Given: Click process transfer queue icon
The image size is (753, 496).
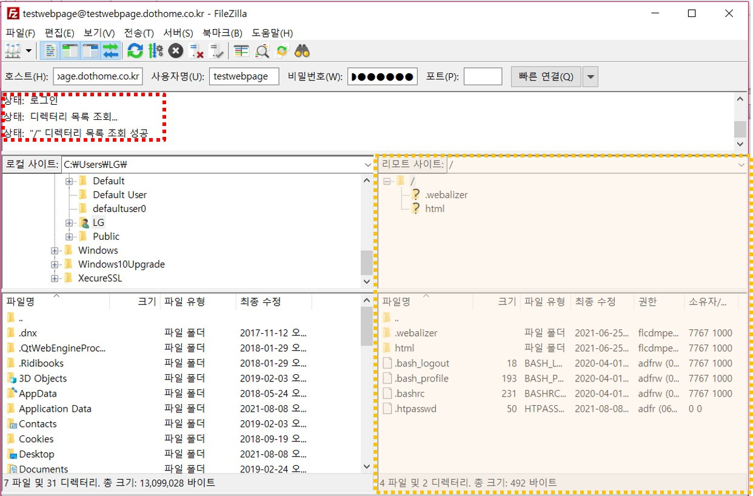Looking at the screenshot, I should click(156, 51).
